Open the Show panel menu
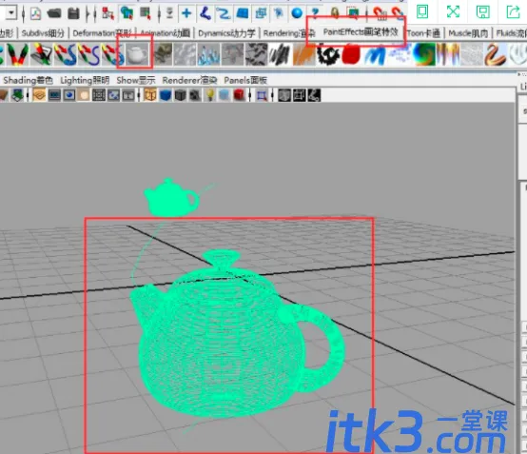The height and width of the screenshot is (454, 527). tap(136, 80)
